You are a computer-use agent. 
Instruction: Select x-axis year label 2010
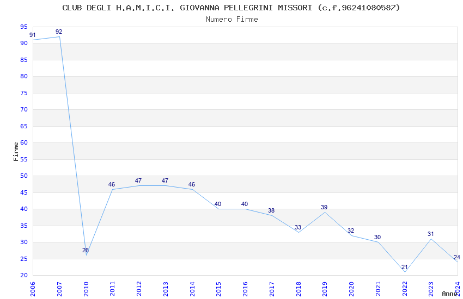[86, 289]
